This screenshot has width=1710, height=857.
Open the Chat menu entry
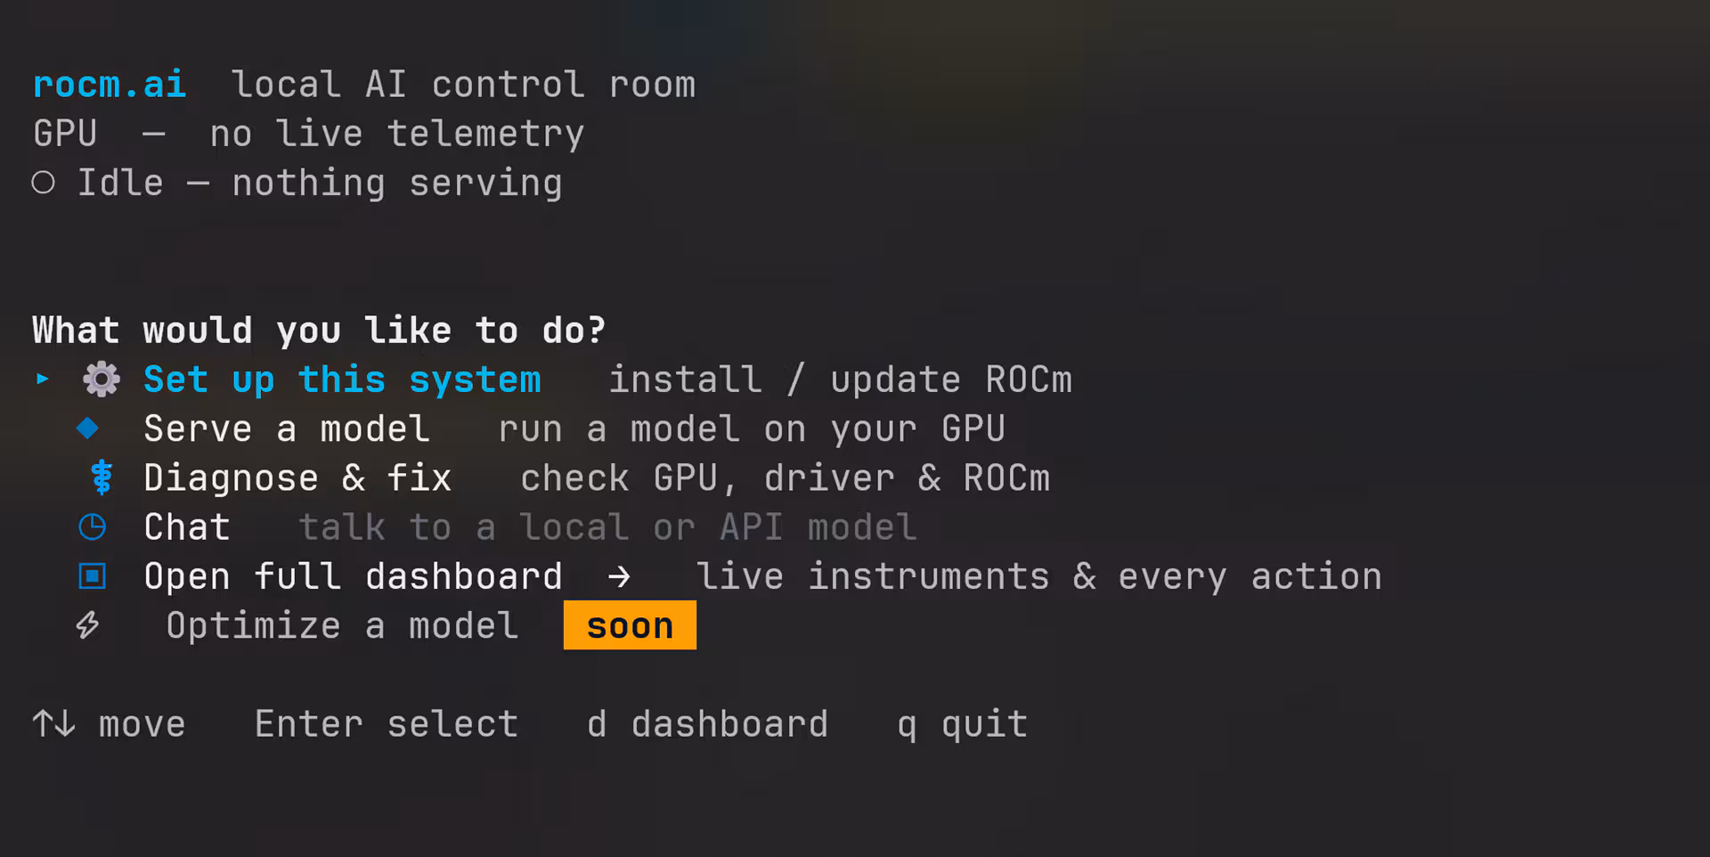coord(187,527)
